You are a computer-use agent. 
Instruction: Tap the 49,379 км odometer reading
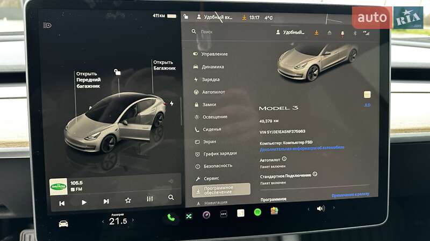point(269,121)
